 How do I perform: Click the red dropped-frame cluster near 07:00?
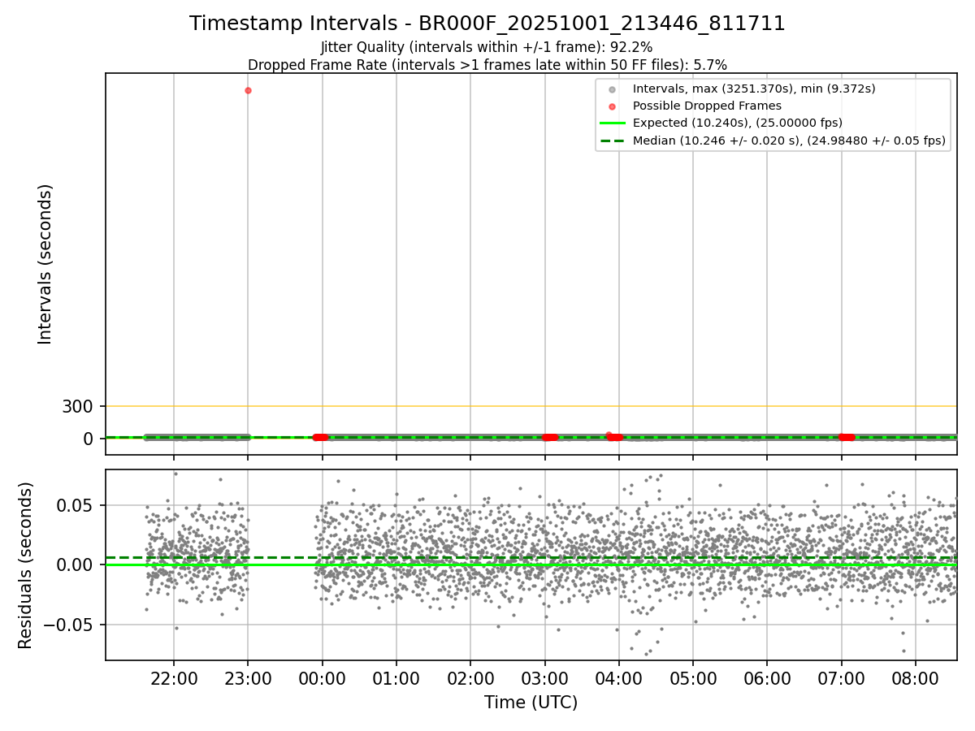pos(847,437)
